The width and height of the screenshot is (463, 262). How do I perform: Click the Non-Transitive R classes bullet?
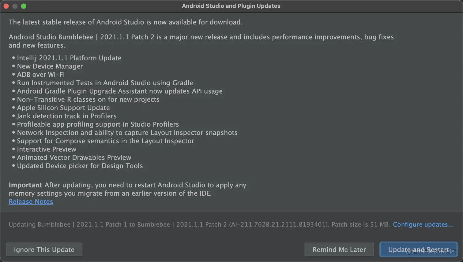click(88, 100)
